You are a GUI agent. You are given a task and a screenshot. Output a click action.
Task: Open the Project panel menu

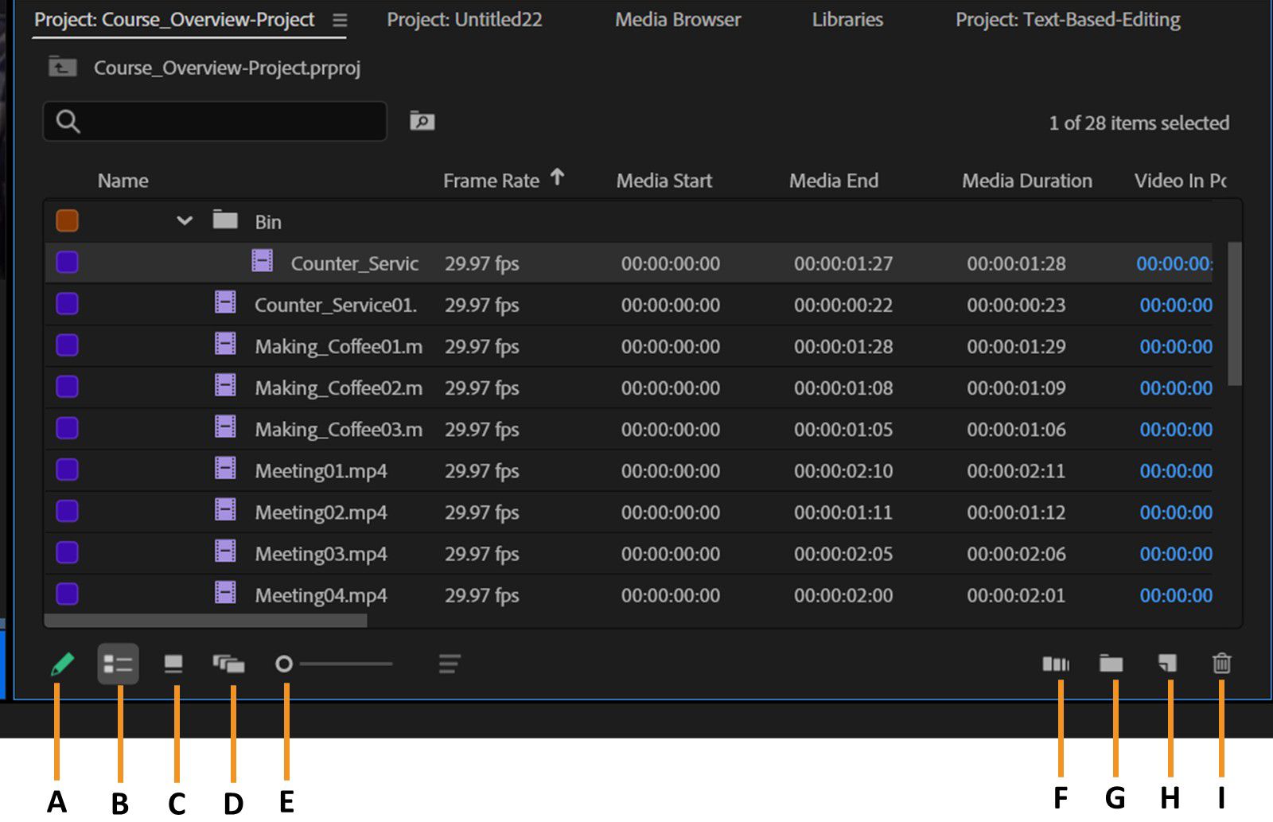pyautogui.click(x=340, y=21)
